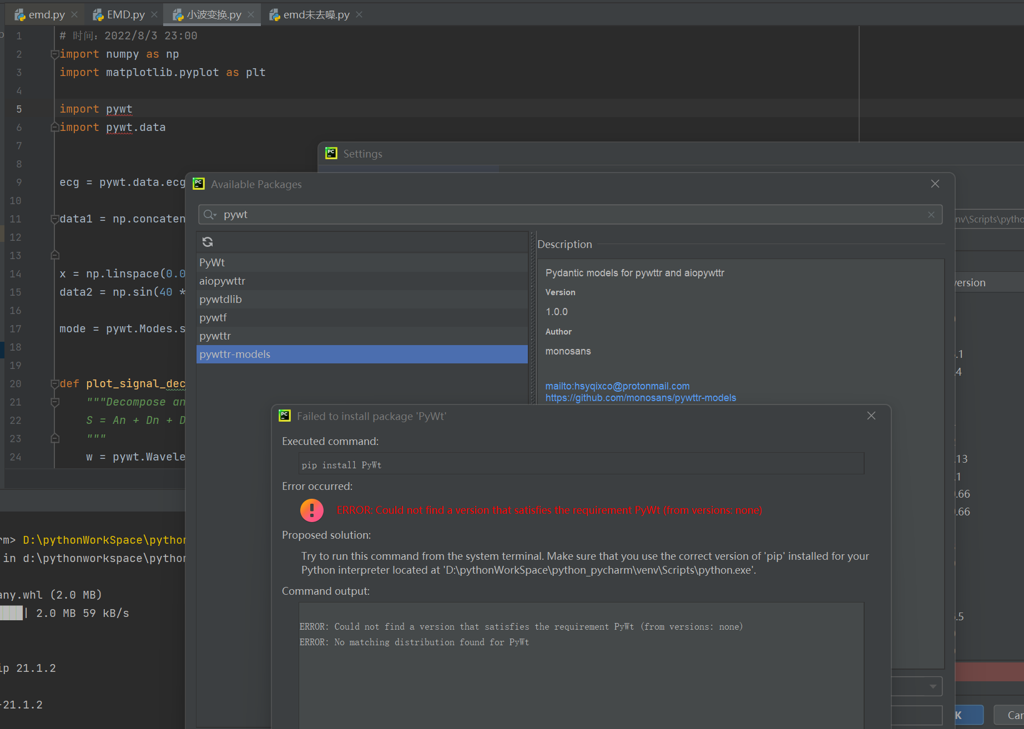Select pywtdlib in the package list
This screenshot has width=1024, height=729.
pos(362,299)
